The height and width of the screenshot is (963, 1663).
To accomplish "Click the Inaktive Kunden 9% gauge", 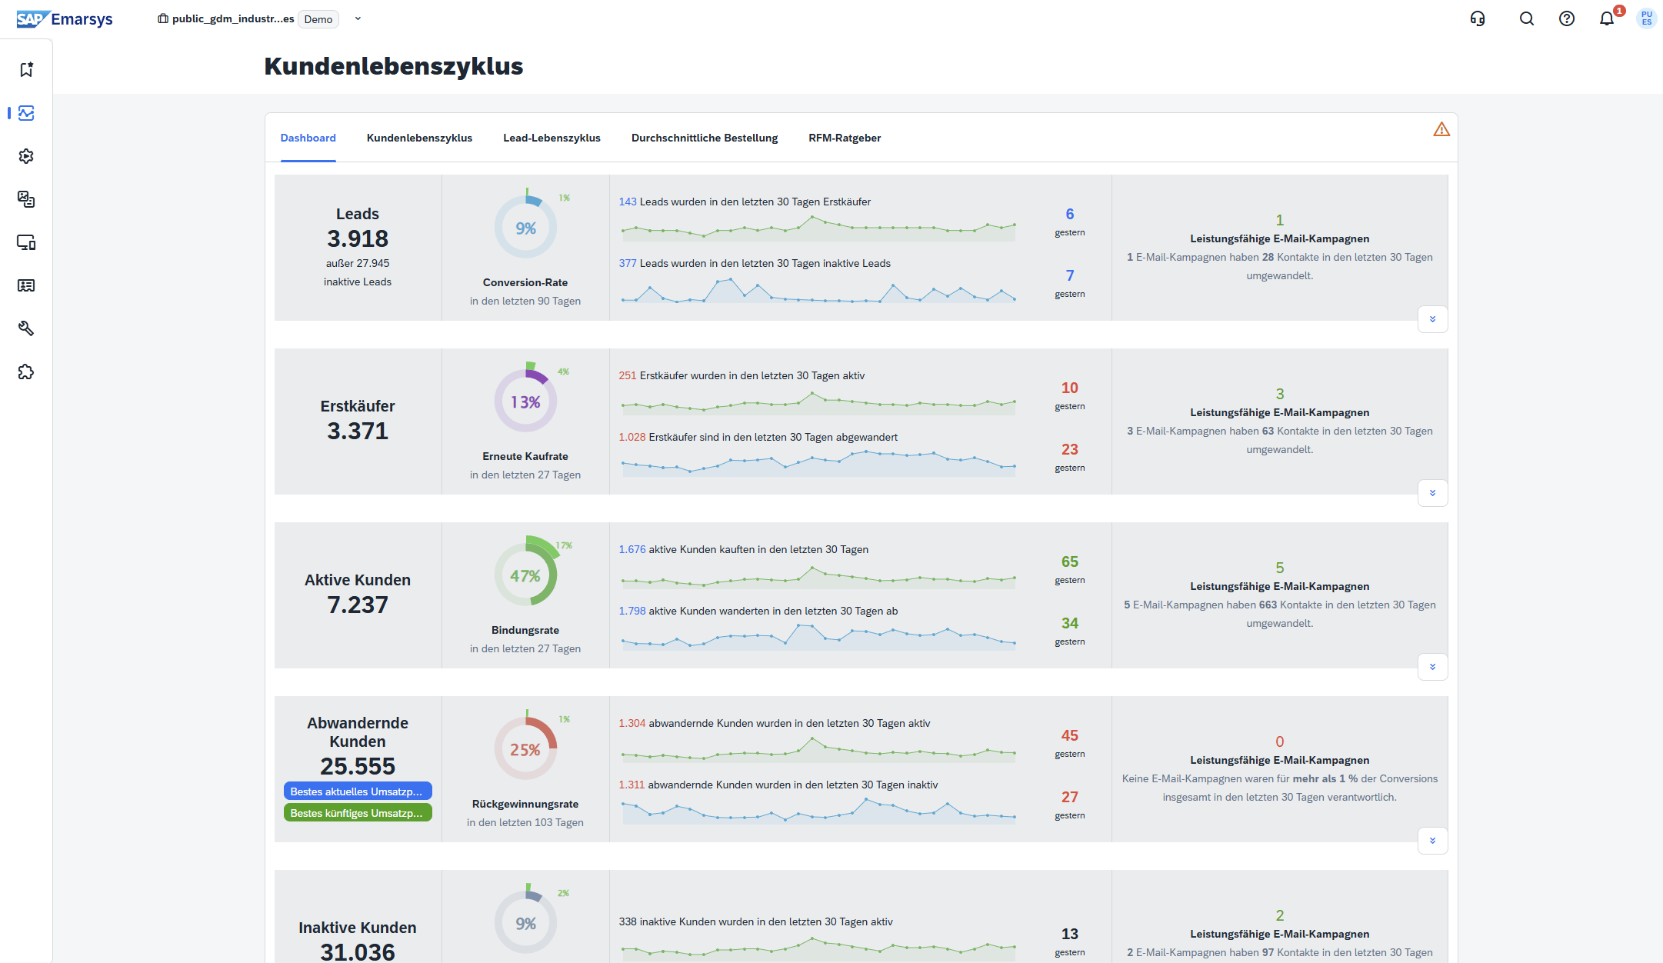I will 525,923.
